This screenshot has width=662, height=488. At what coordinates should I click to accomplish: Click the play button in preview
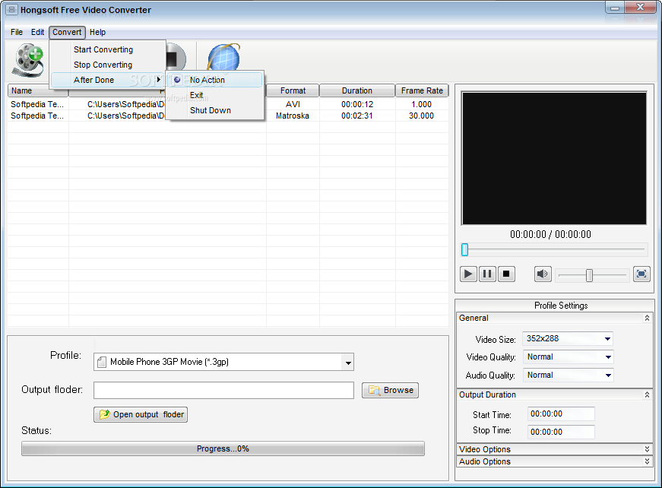coord(468,274)
